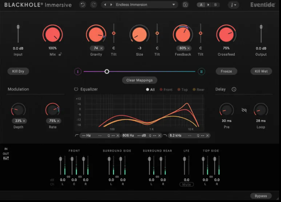Click the Crossfeed knob
Viewport: 281px width, 202px height.
tap(226, 34)
